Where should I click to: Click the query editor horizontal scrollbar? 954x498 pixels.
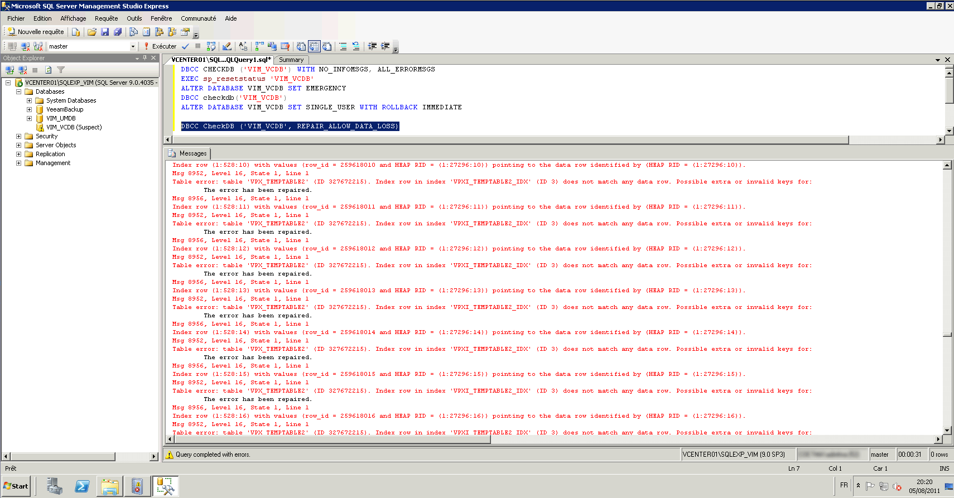point(510,140)
